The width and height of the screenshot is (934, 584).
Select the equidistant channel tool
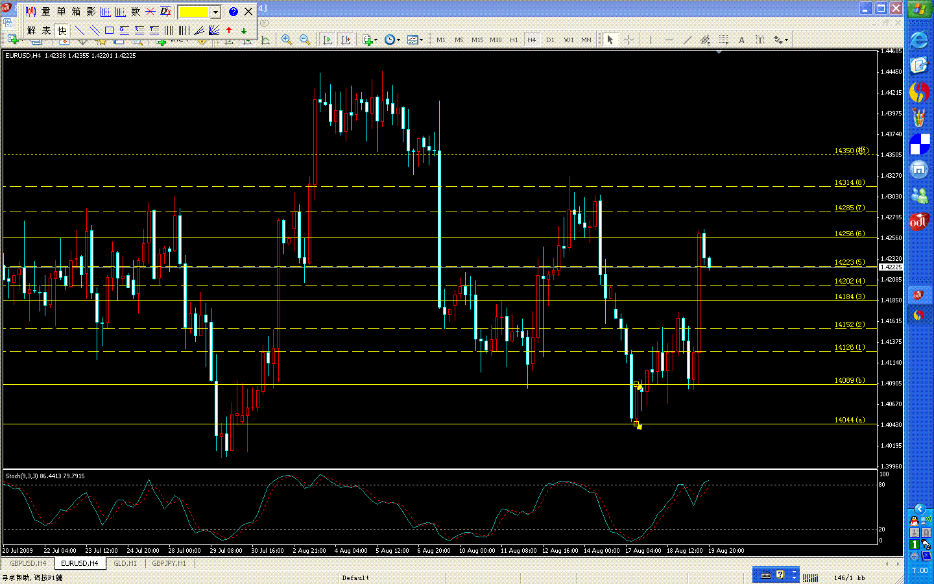[x=705, y=40]
